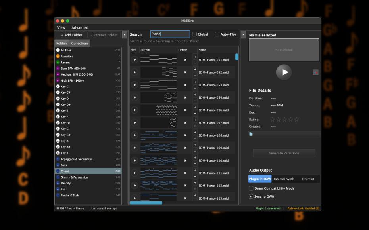Screen dimensions: 369x230
Task: Click the Add Folder button
Action: [71, 35]
